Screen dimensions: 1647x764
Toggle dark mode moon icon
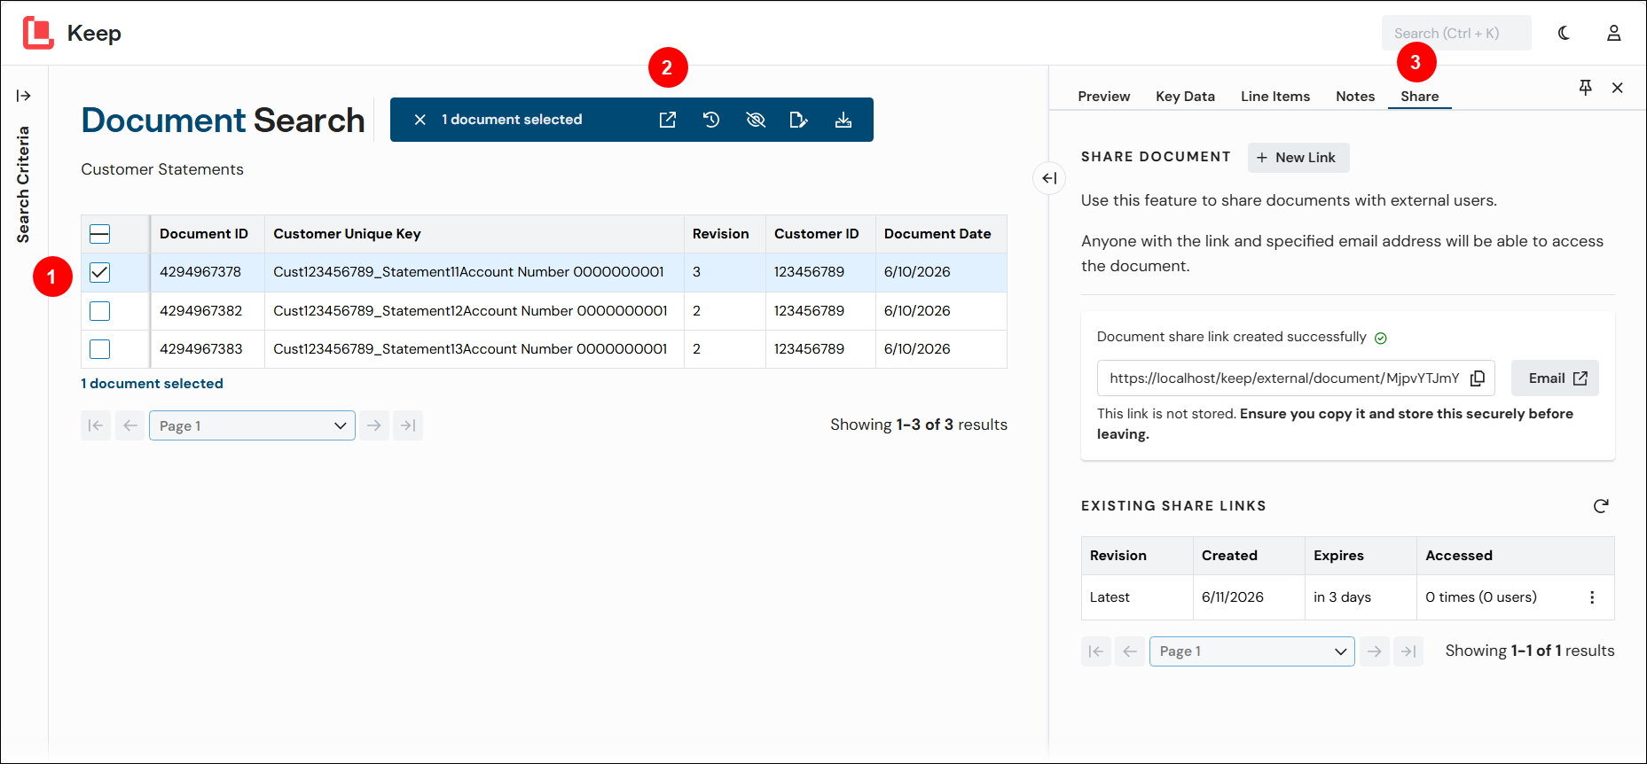(1564, 33)
